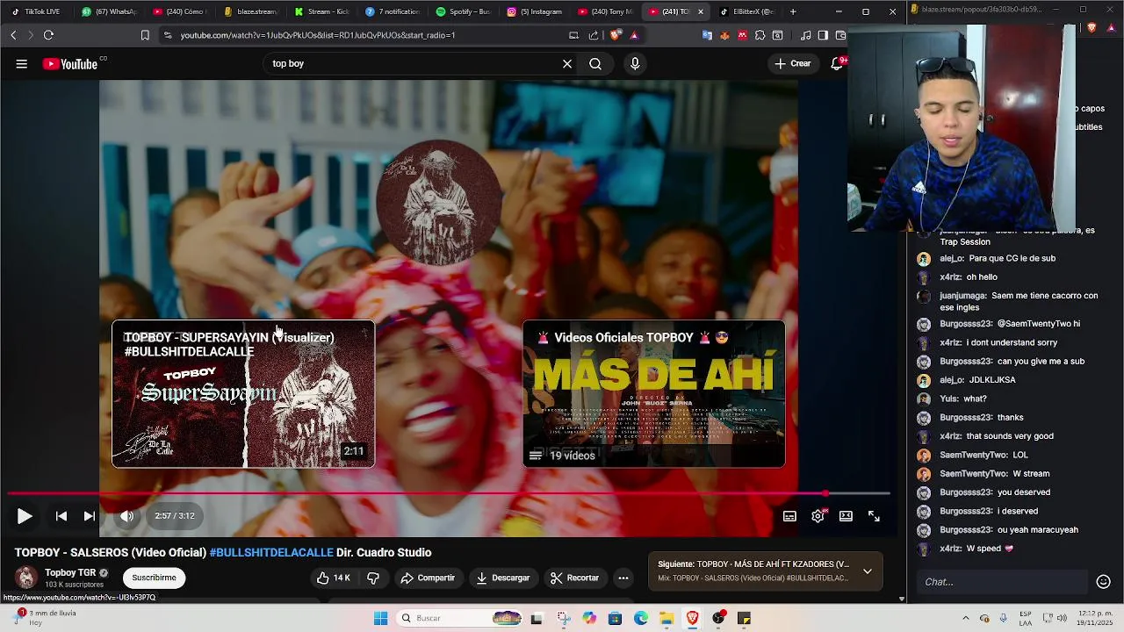Open the YouTube guide hamburger menu
The width and height of the screenshot is (1124, 632).
pos(22,63)
